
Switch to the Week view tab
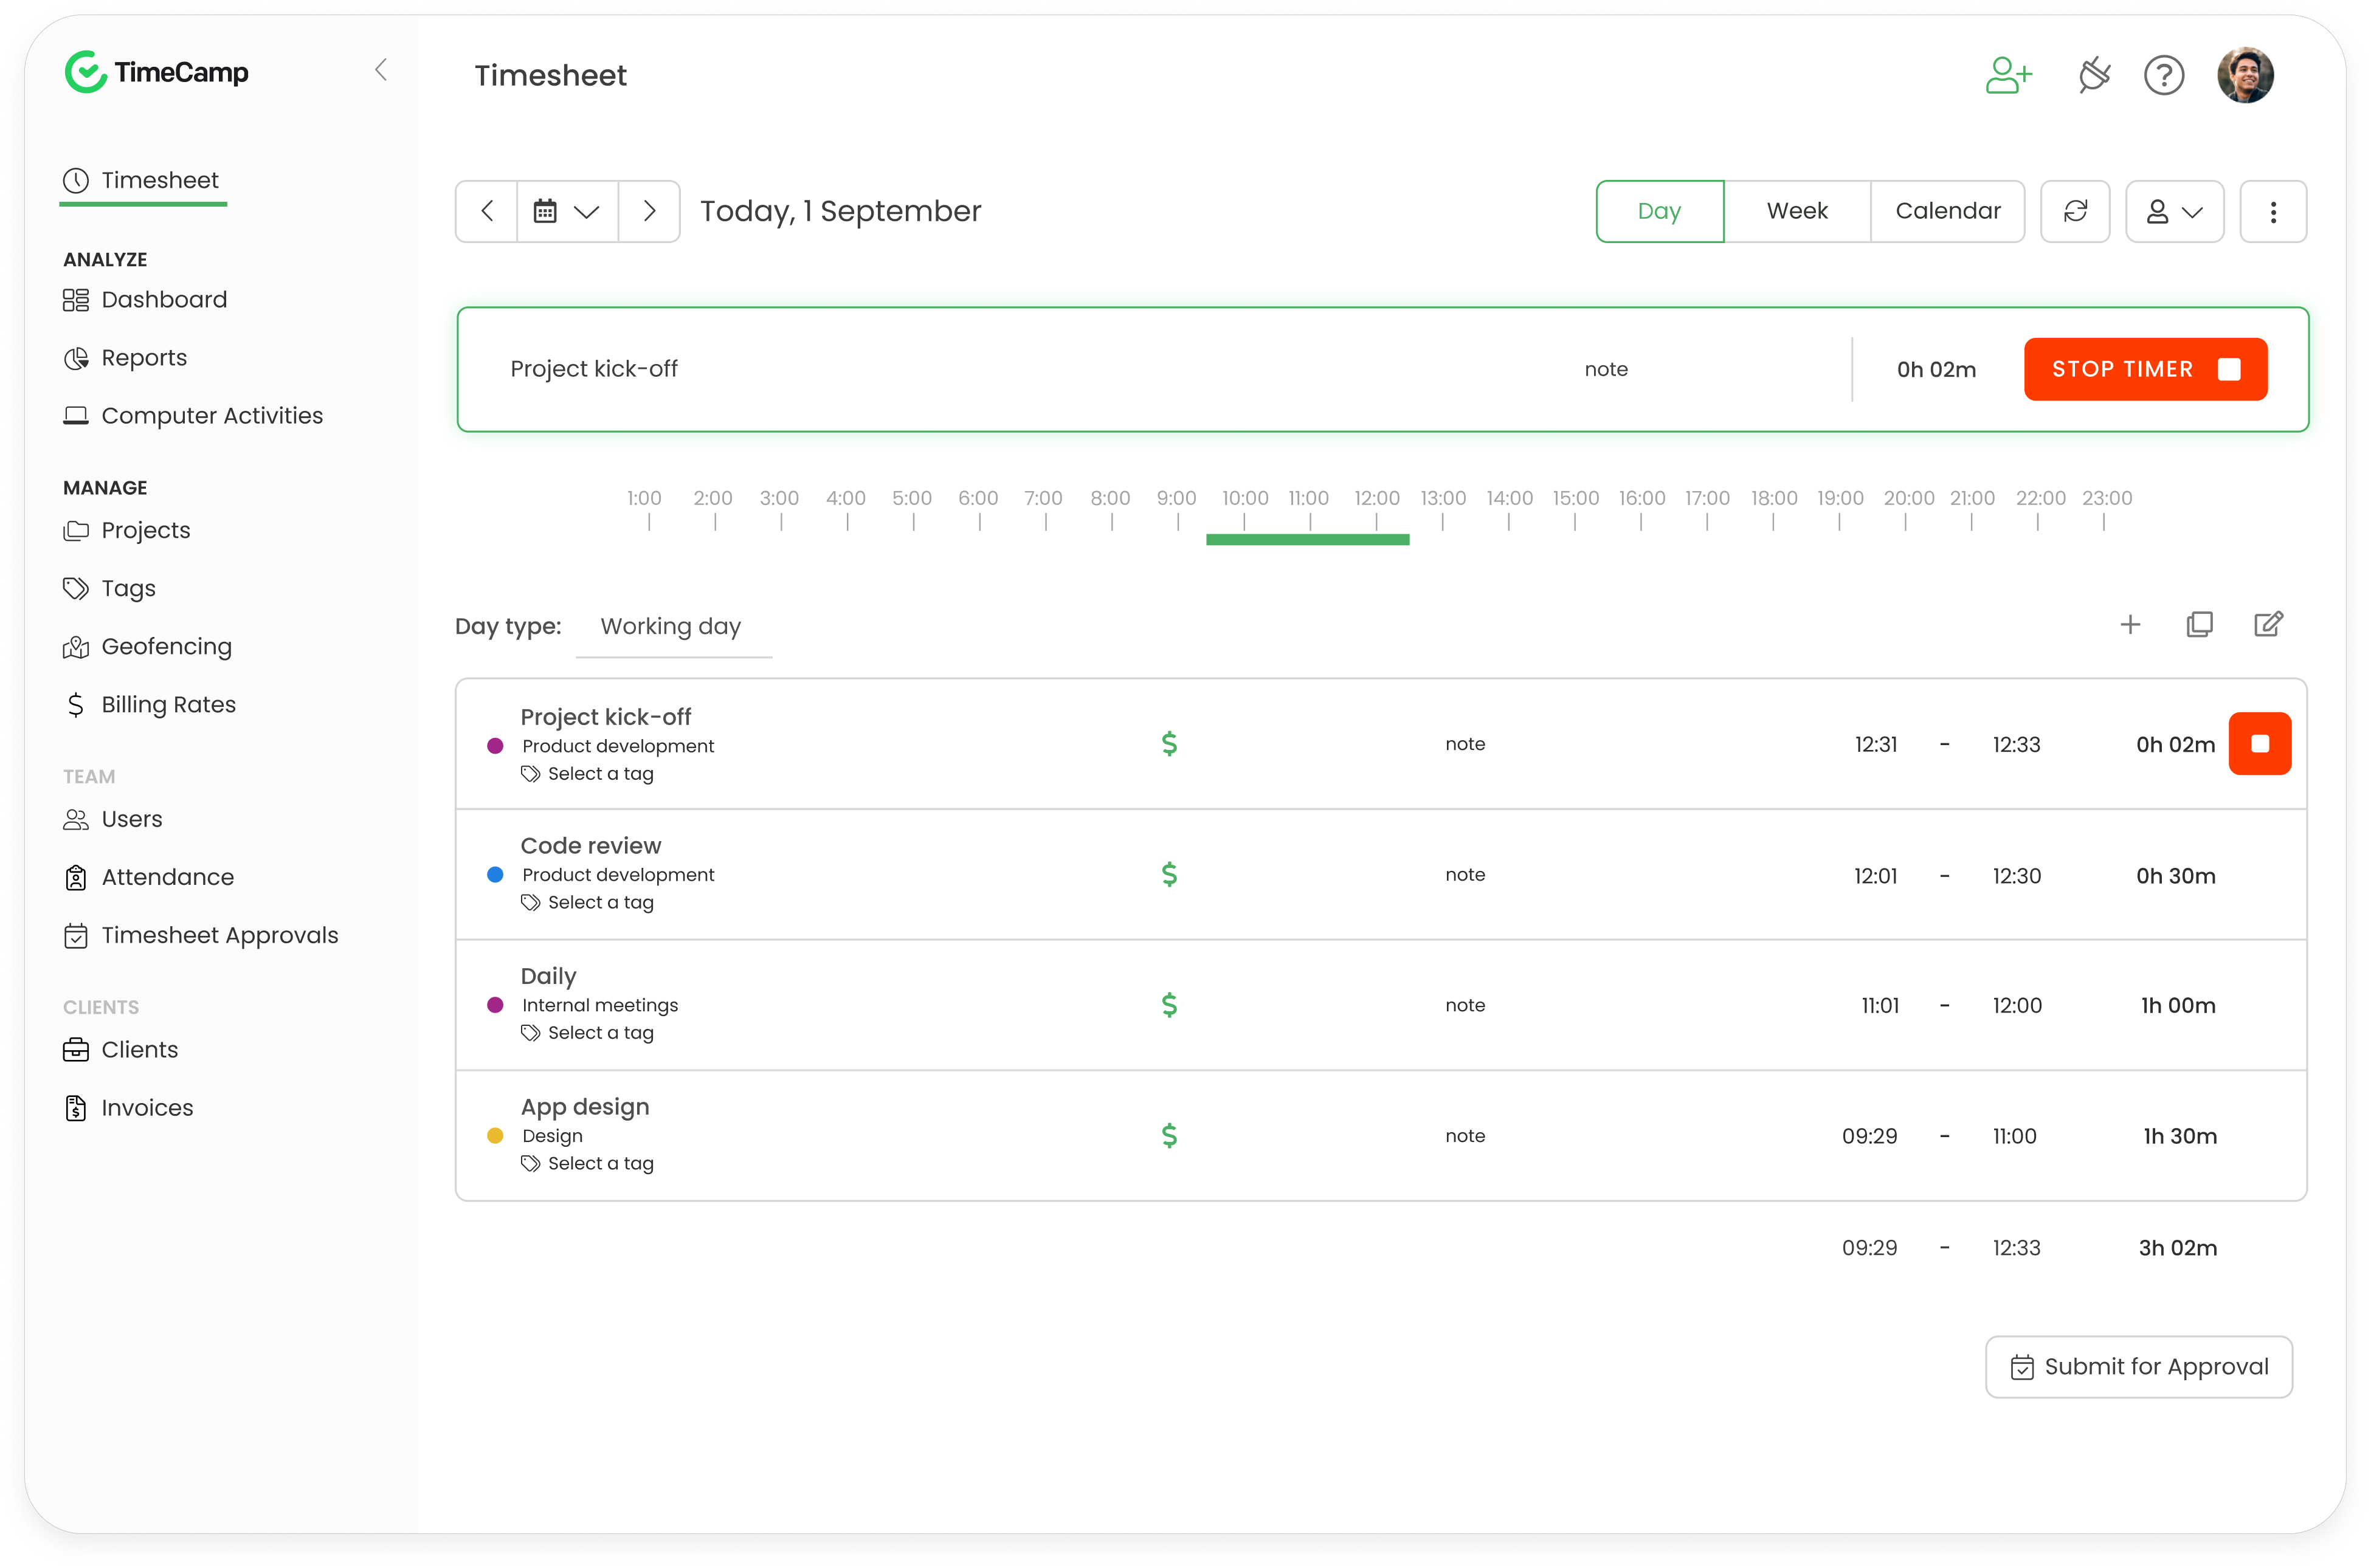(1796, 211)
